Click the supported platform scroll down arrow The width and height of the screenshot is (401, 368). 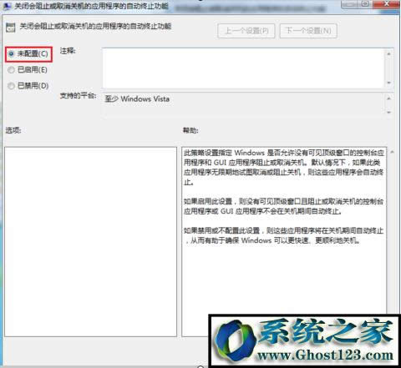pos(388,113)
